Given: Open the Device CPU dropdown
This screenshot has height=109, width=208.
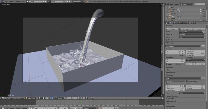Looking at the screenshot, I should pyautogui.click(x=192, y=37).
